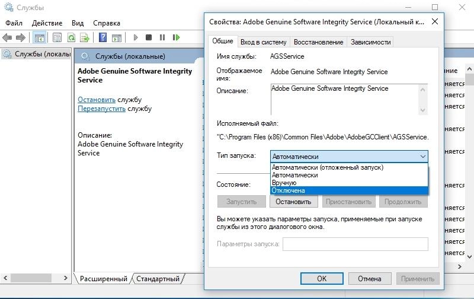Switch to the Стандартный view tab
This screenshot has height=299, width=474.
point(158,279)
